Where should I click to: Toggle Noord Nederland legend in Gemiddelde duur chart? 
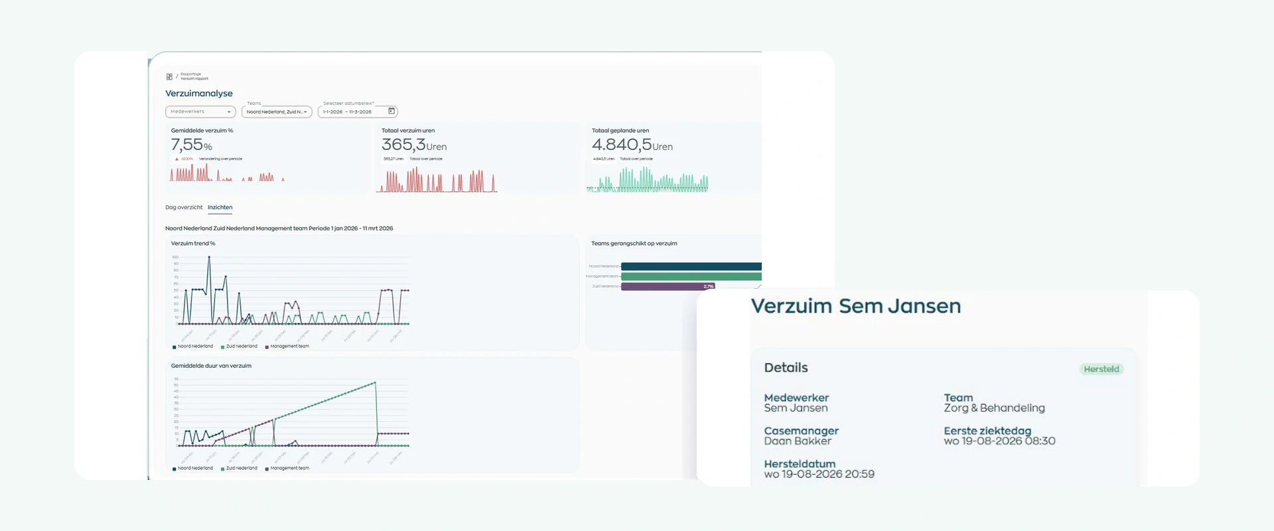[193, 469]
